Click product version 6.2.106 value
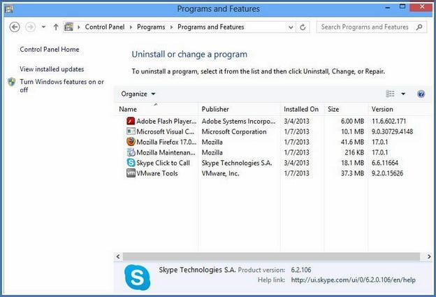436x297 pixels. click(301, 270)
